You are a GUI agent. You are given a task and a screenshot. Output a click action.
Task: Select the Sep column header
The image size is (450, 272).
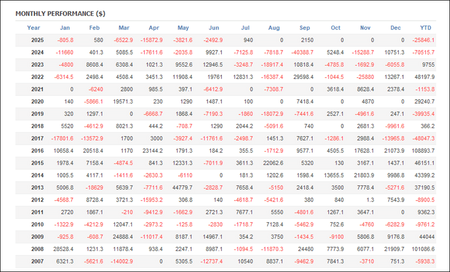(304, 28)
